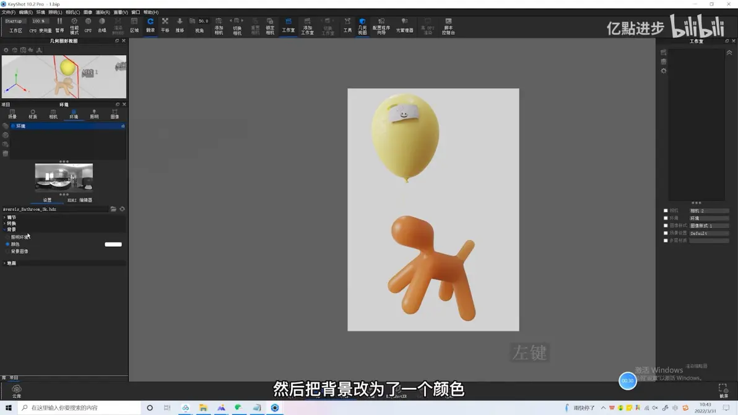Toggle the 环境 checkbox in studio panel
Image resolution: width=738 pixels, height=415 pixels.
coord(666,218)
